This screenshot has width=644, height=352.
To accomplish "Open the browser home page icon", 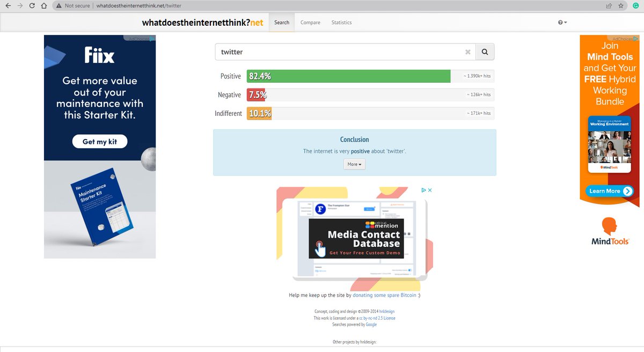I will 44,6.
